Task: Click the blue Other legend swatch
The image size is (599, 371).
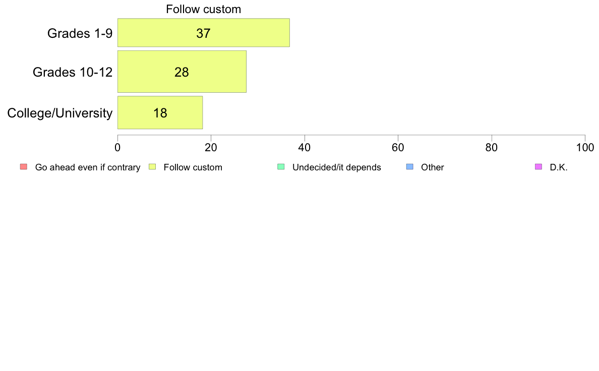Action: 410,166
